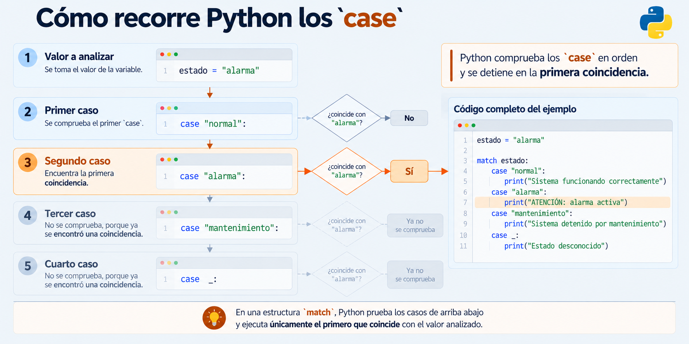Click the decision diamond beside Primer caso
Screen dimensions: 689x344
coord(347,118)
